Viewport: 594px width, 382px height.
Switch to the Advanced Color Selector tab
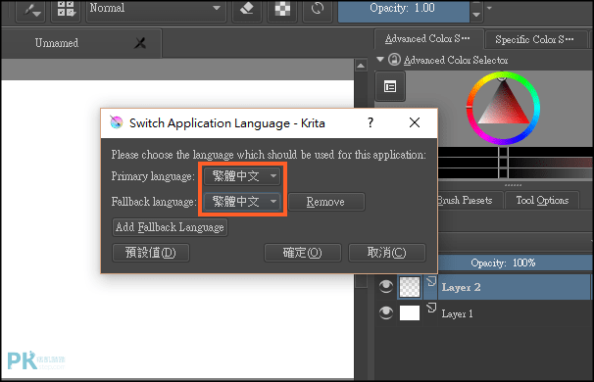point(428,39)
